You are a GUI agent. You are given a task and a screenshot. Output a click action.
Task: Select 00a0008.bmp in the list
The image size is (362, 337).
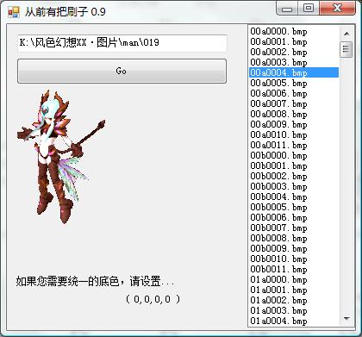point(294,114)
